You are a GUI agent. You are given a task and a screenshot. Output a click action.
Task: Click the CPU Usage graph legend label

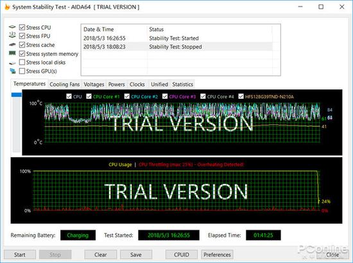(x=120, y=164)
